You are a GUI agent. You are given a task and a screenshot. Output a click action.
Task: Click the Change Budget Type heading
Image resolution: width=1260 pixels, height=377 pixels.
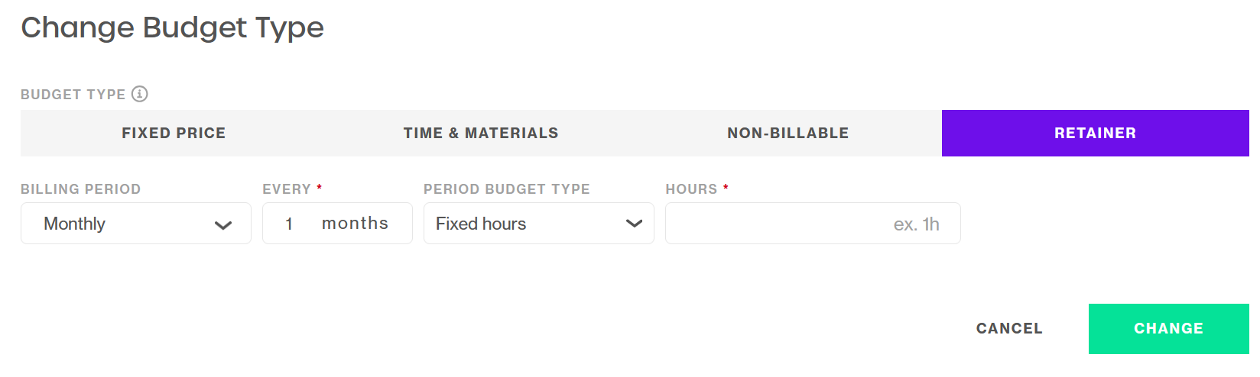coord(173,28)
